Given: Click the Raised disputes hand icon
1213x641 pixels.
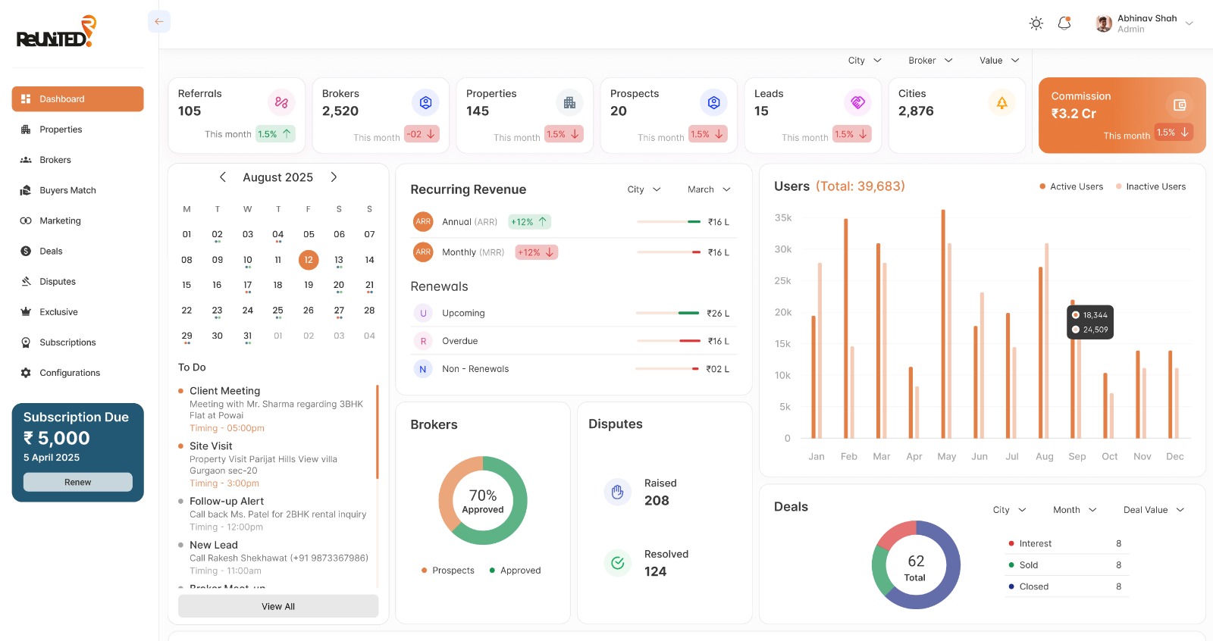Looking at the screenshot, I should point(617,492).
